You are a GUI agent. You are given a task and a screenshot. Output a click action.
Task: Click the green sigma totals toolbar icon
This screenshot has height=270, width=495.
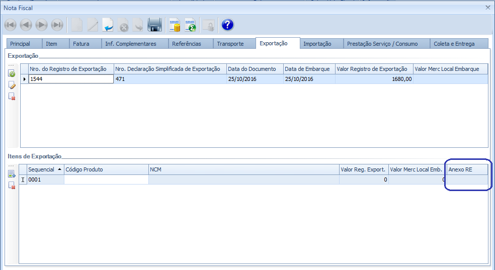tap(190, 25)
